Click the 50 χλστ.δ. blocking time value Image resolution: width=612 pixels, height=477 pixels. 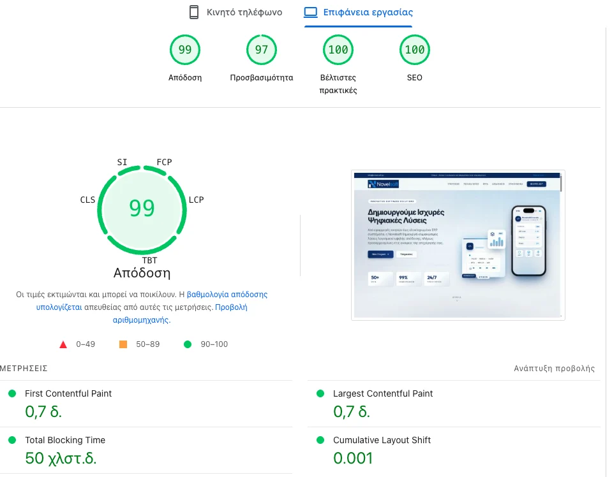point(61,459)
